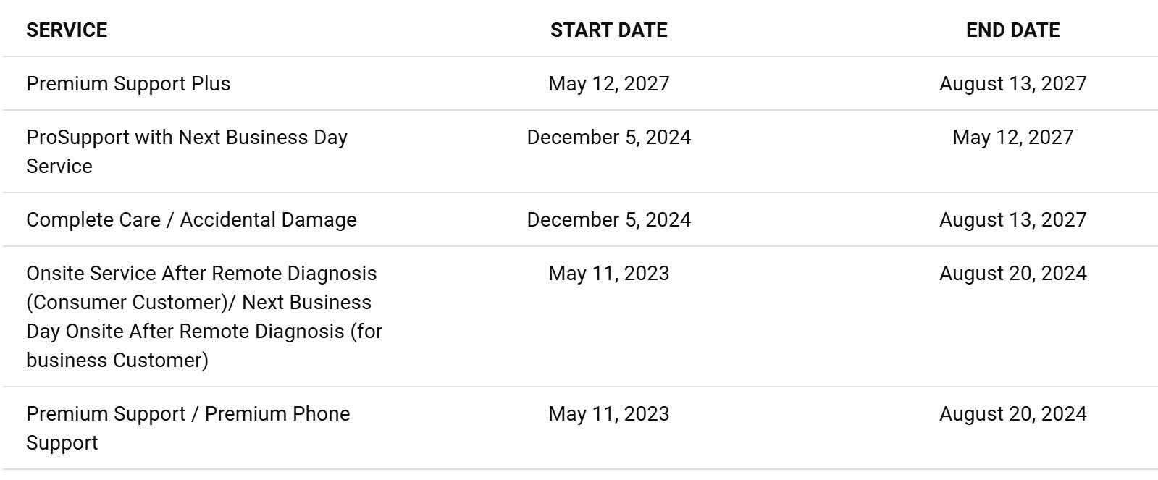Click Complete Care end date August 13, 2027

coord(1012,219)
